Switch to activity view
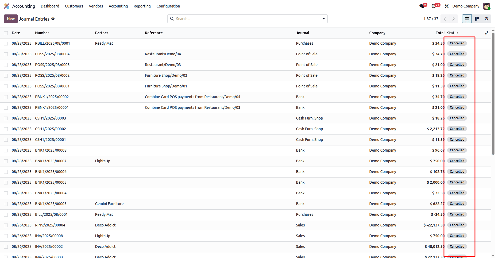 (x=486, y=19)
